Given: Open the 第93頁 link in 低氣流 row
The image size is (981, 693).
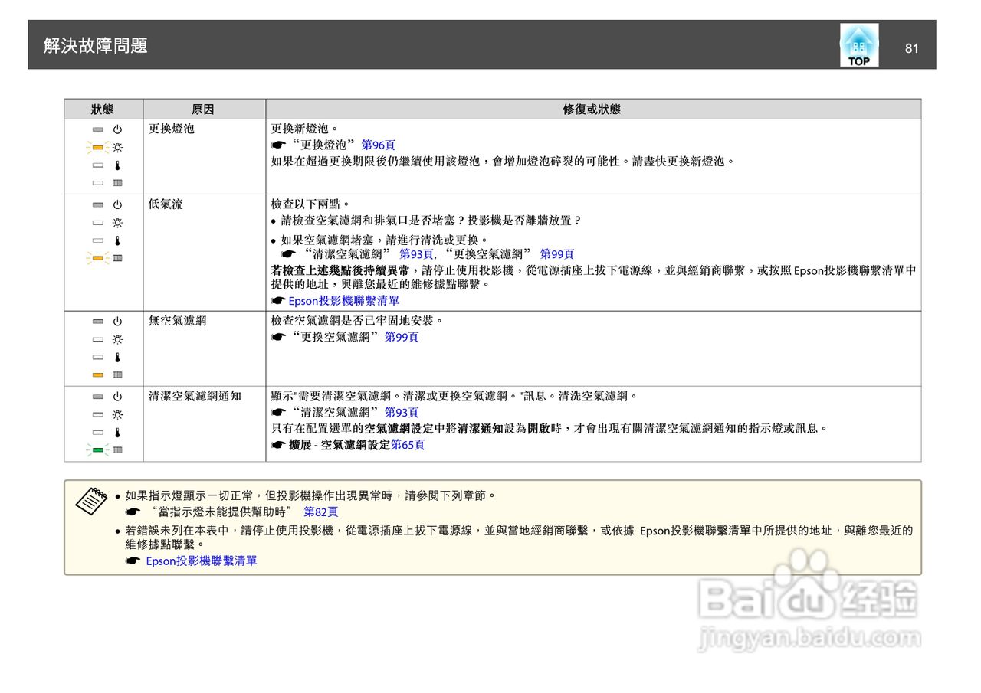Looking at the screenshot, I should pos(416,254).
